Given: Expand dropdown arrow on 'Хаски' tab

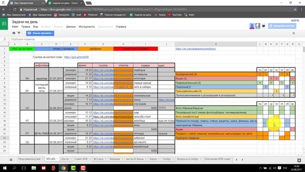Looking at the screenshot, I should 159,159.
